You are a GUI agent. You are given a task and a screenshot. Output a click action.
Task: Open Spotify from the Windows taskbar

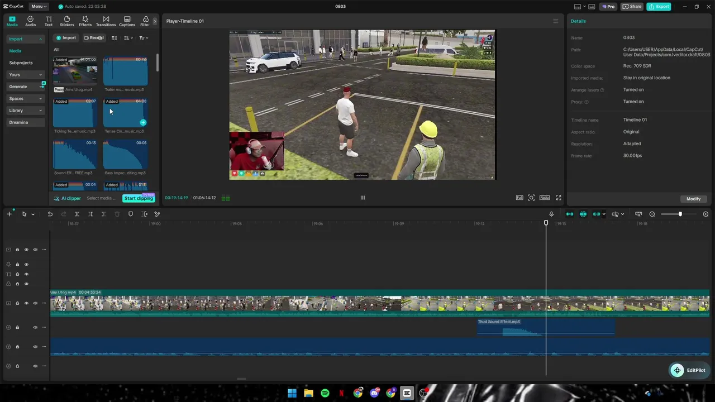click(325, 393)
